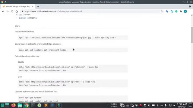The image size is (193, 108).
Task: View site security lock information
Action: 22,11
